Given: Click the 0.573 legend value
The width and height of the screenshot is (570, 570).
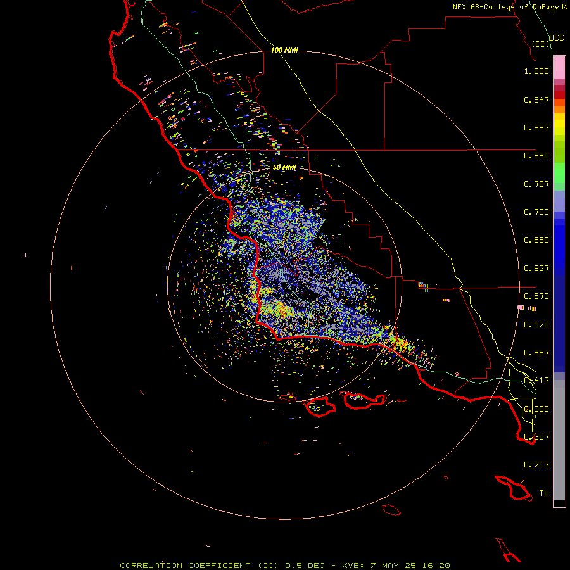Looking at the screenshot, I should 536,296.
